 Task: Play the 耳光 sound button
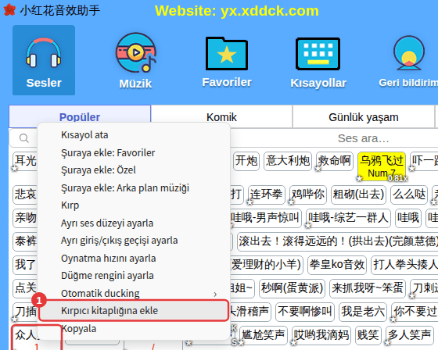click(25, 161)
